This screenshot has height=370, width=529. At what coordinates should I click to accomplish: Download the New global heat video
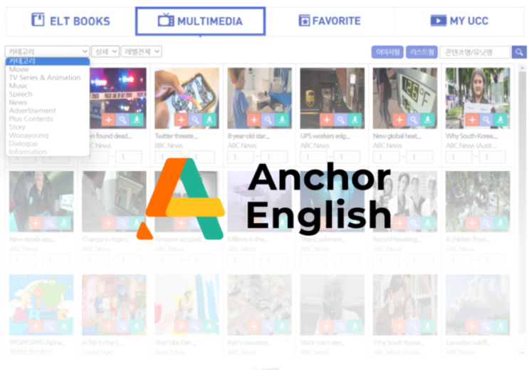[x=427, y=120]
